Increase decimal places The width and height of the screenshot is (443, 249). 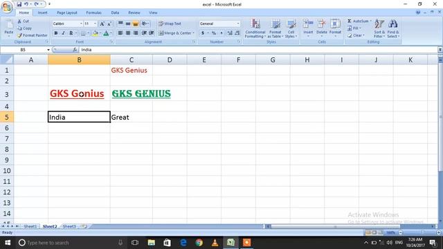coord(230,33)
